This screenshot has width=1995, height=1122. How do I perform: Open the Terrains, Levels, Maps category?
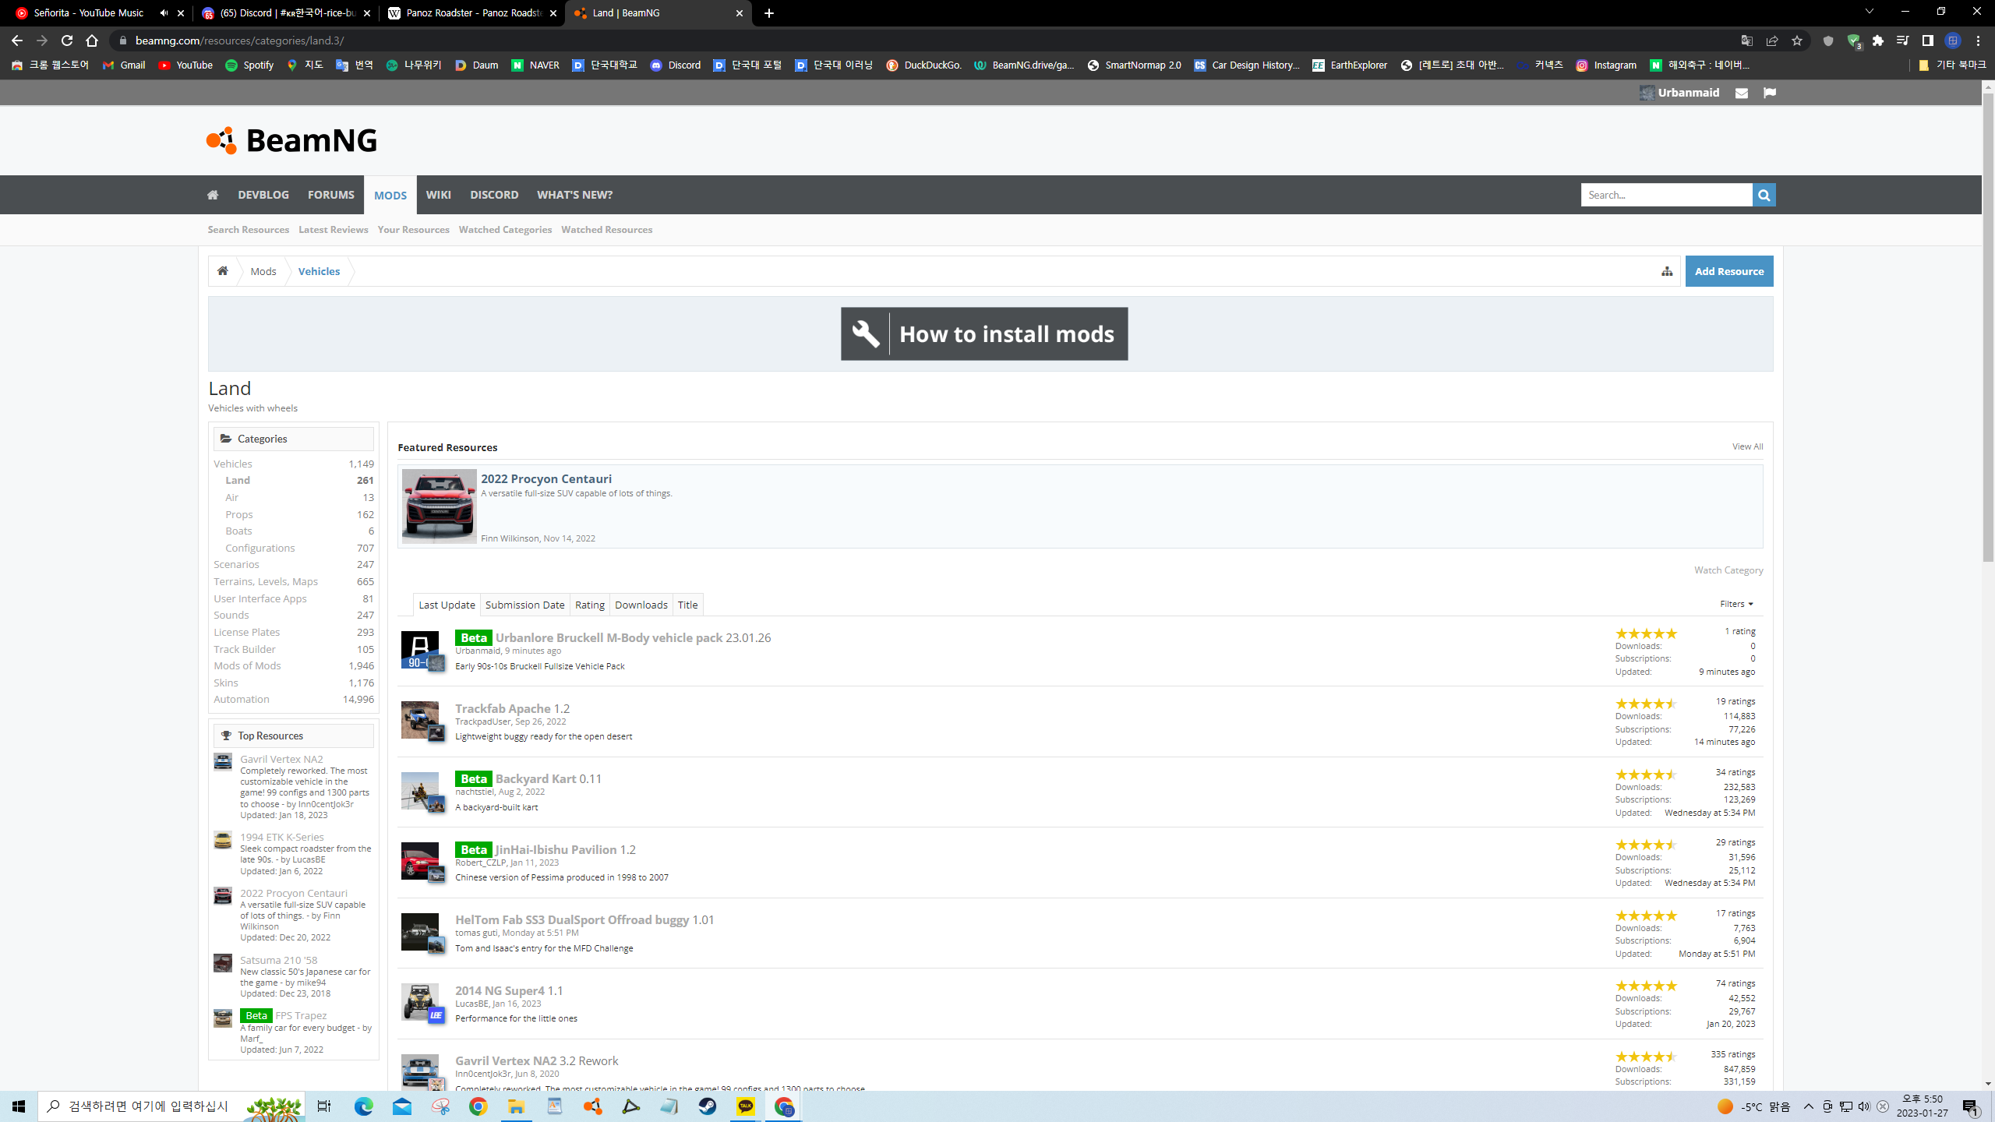click(266, 582)
